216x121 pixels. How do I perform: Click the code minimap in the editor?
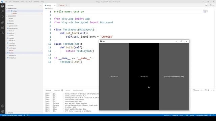[205, 11]
